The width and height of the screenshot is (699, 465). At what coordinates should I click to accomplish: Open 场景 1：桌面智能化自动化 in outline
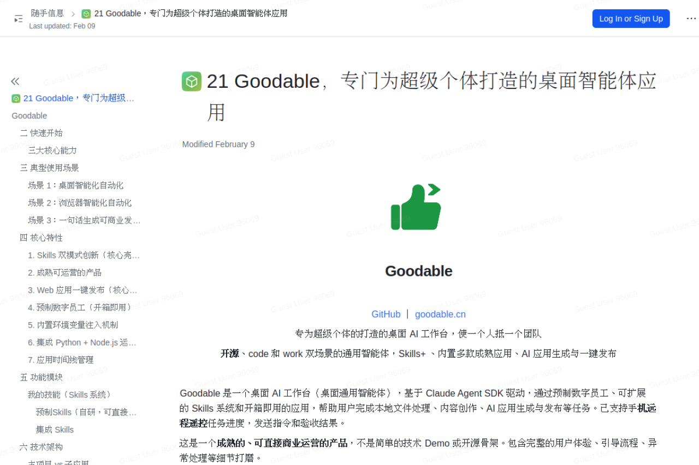point(76,185)
